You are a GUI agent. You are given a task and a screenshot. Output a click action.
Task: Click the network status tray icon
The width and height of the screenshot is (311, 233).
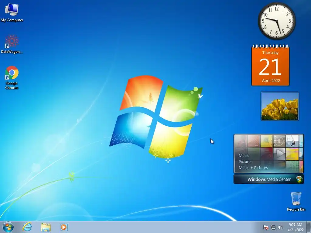[x=273, y=227]
